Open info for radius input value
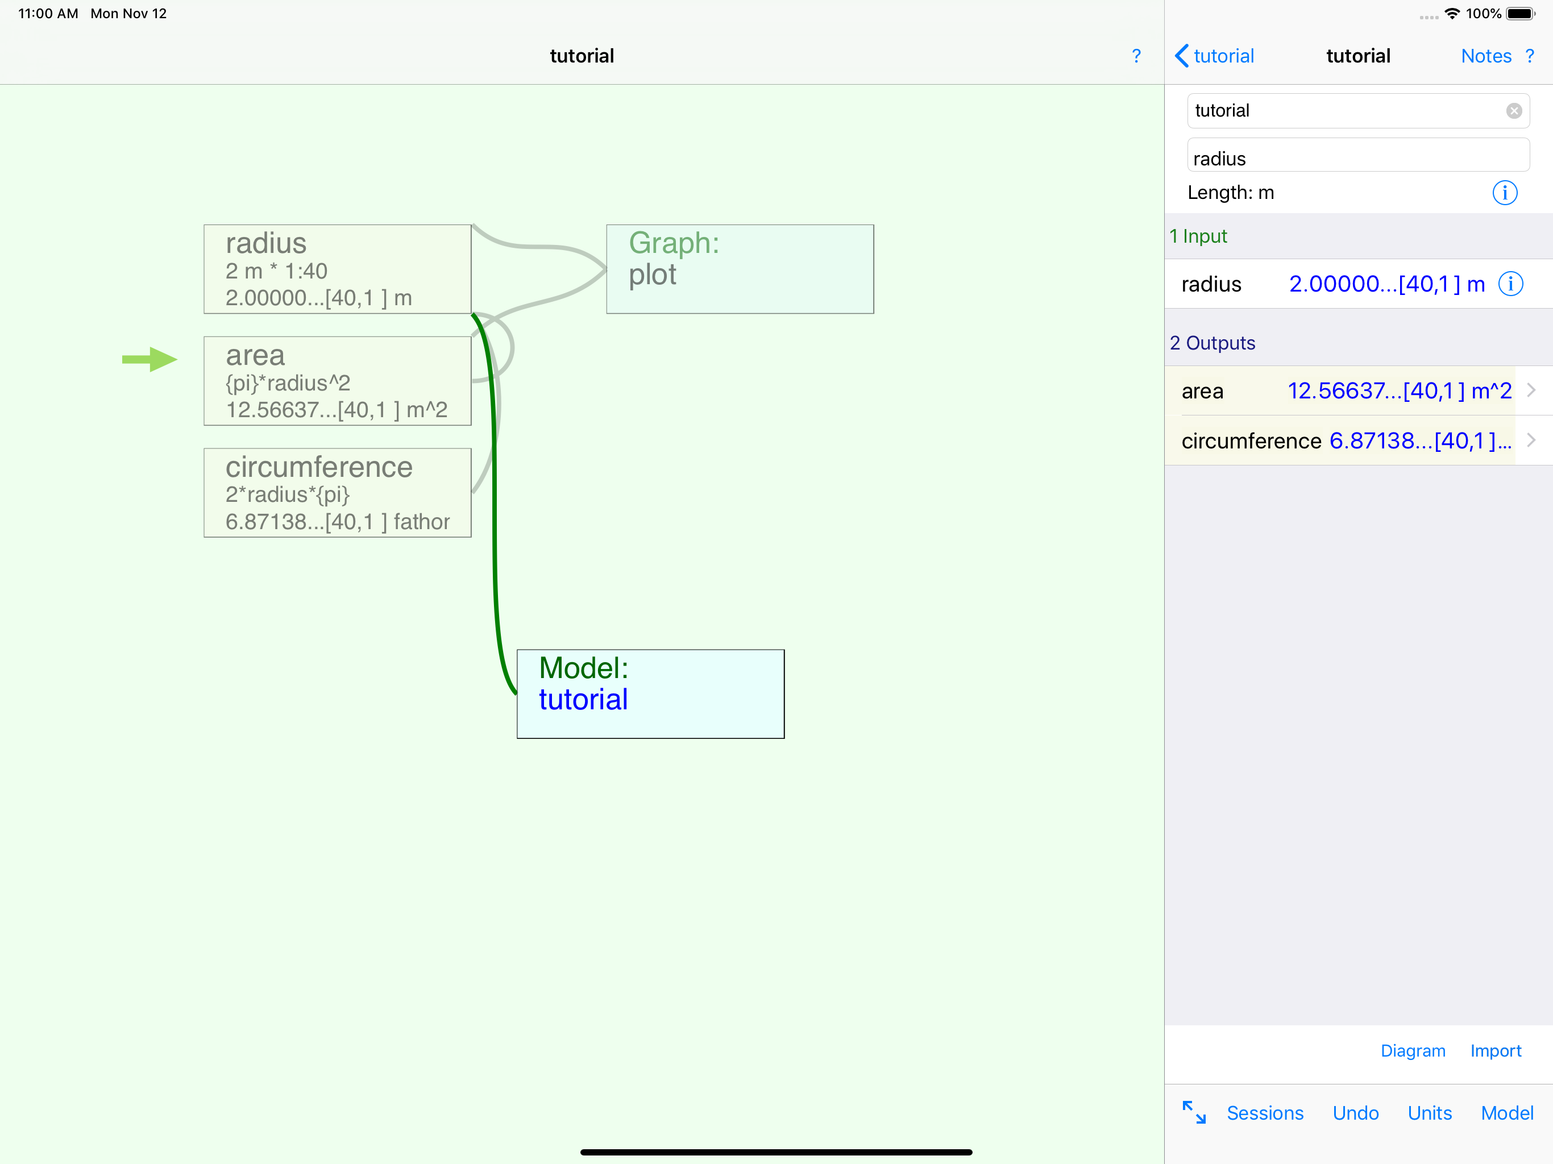Viewport: 1553px width, 1164px height. coord(1511,284)
